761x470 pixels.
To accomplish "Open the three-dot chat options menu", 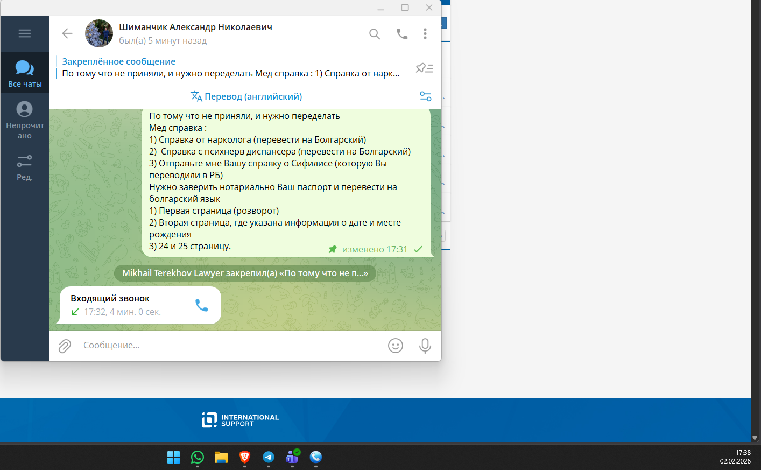I will tap(425, 34).
